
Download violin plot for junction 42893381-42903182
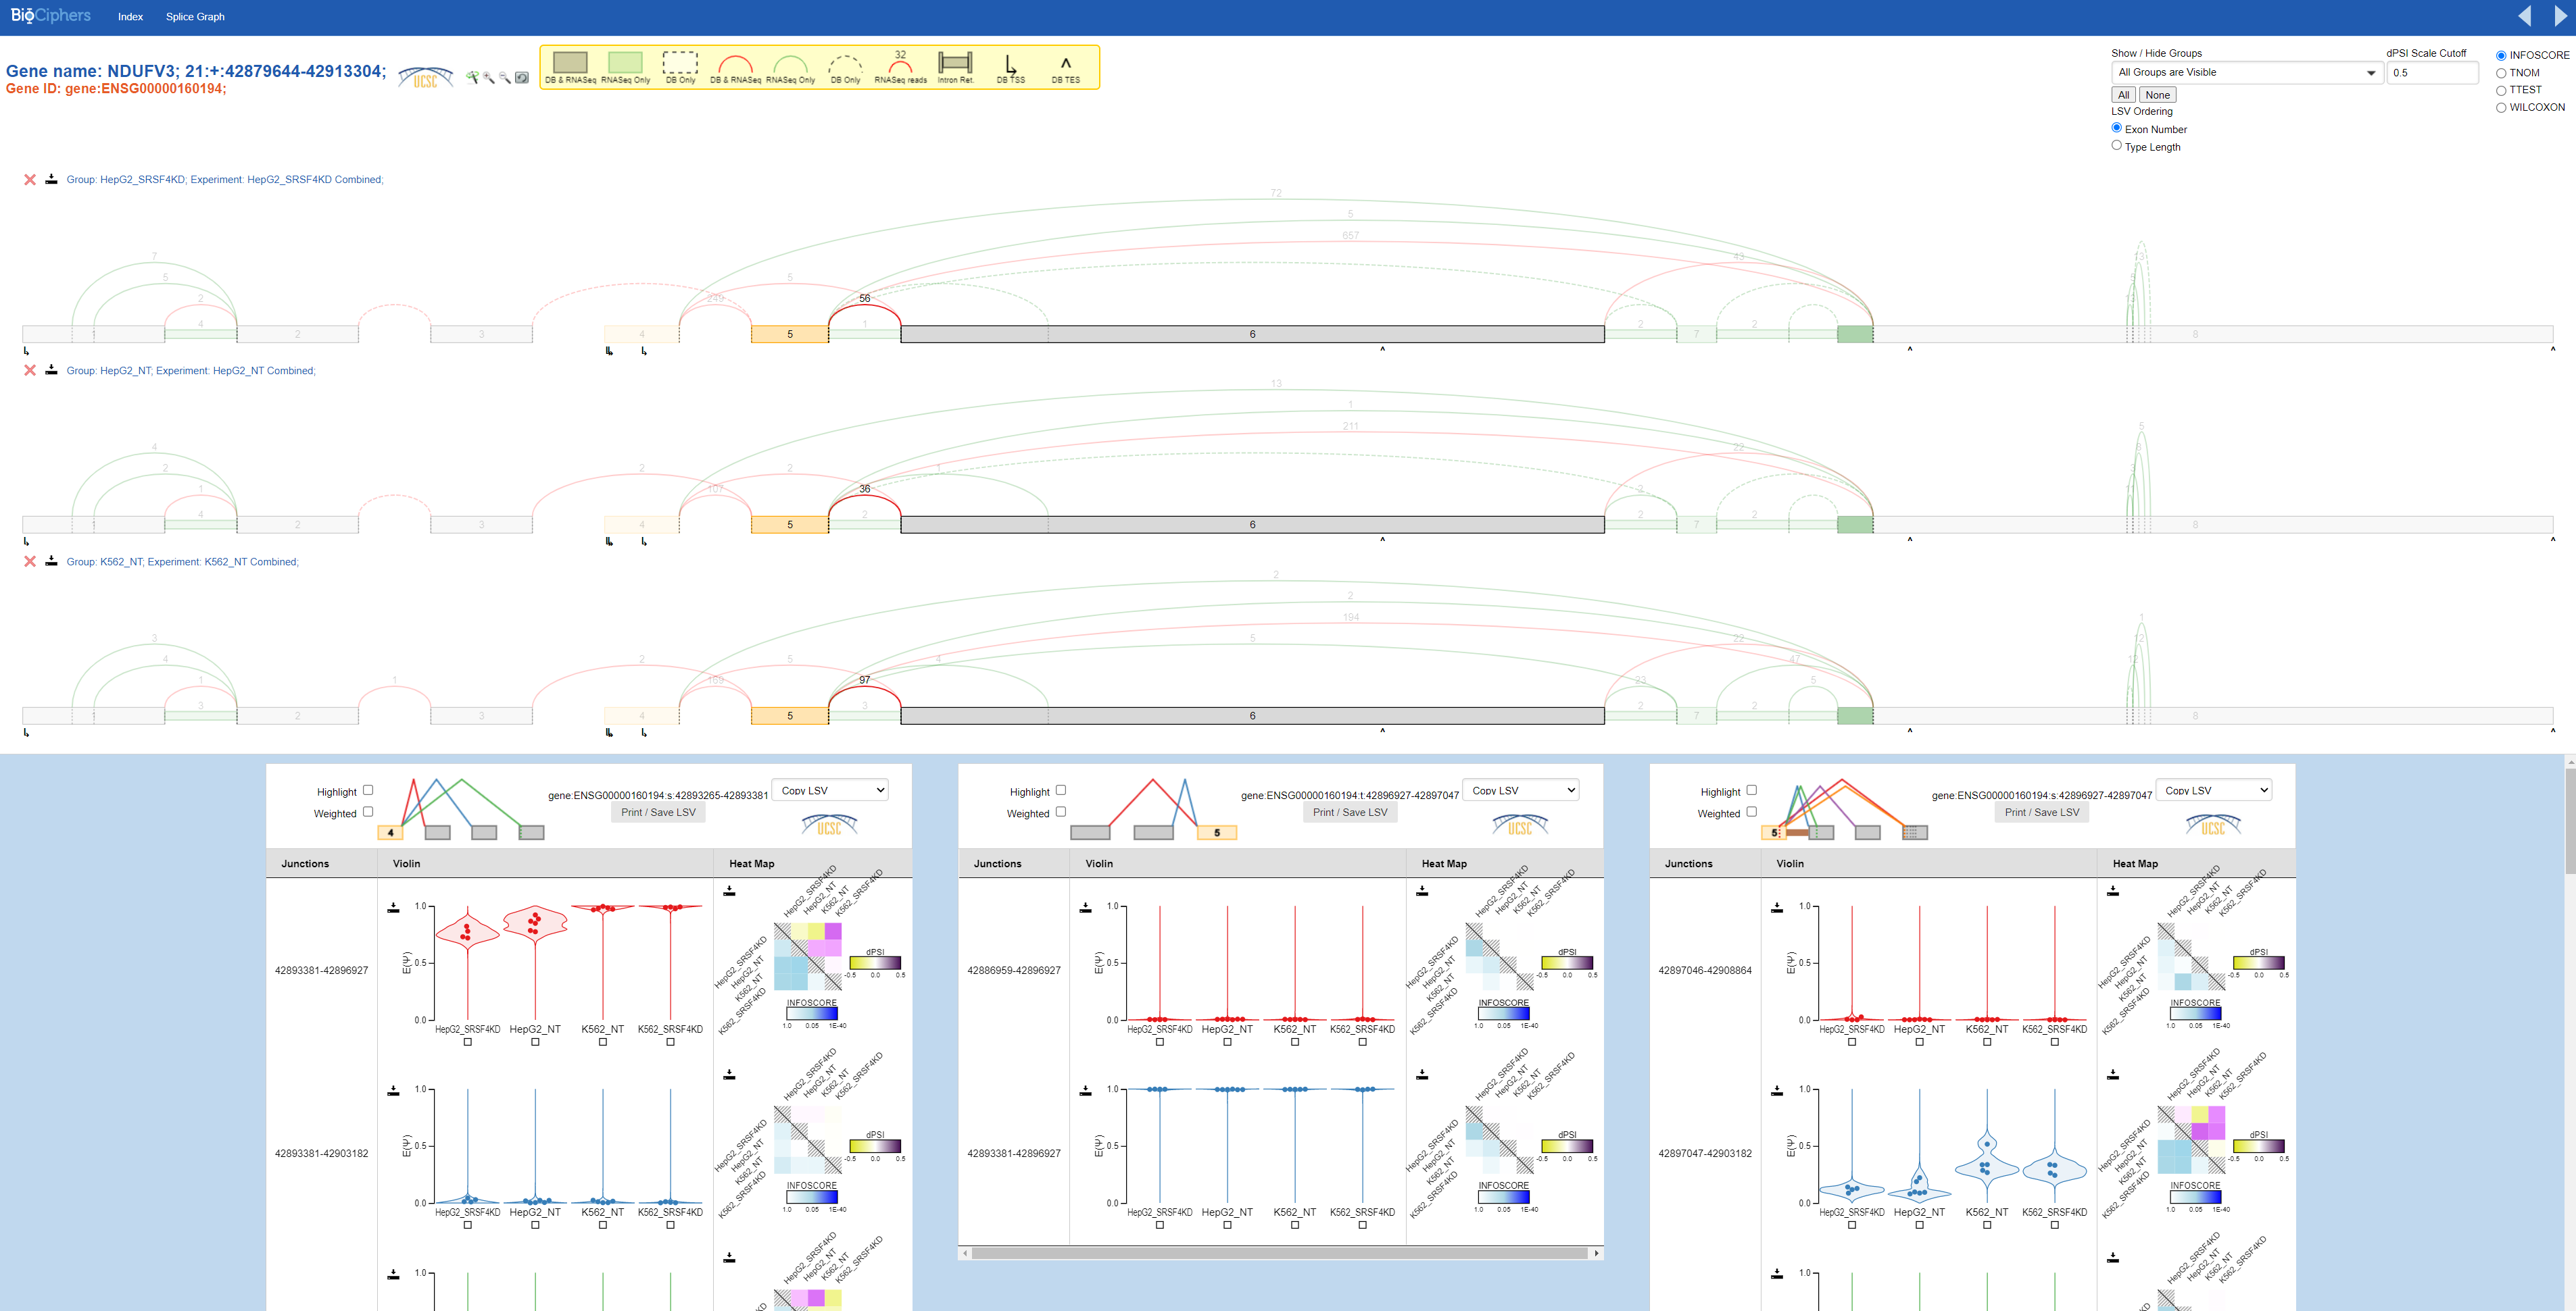pyautogui.click(x=393, y=1090)
